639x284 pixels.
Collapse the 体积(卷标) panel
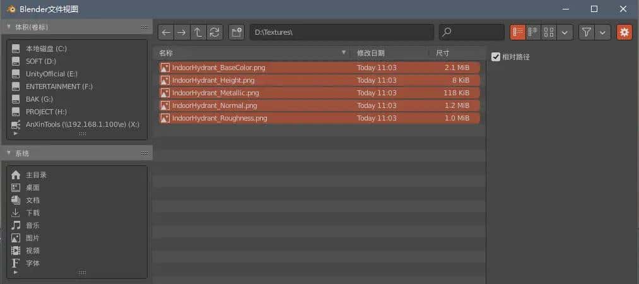click(9, 27)
